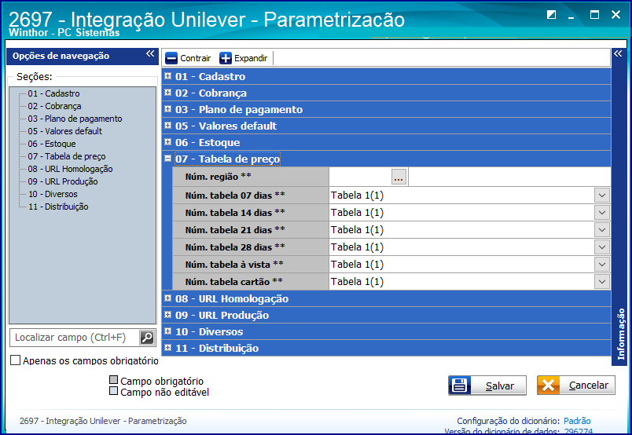Select 03 - Plano de pagamento in tree
This screenshot has width=632, height=435.
pos(75,119)
